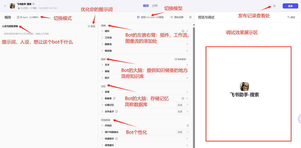Open the publish history clock icon
The width and height of the screenshot is (301, 148).
[274, 6]
